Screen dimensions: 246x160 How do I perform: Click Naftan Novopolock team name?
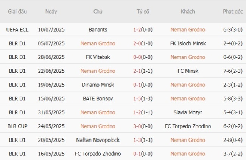[98, 140]
